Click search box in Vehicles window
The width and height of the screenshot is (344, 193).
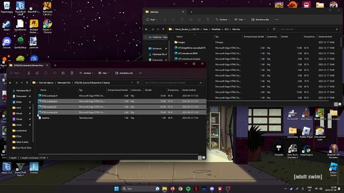(x=310, y=29)
